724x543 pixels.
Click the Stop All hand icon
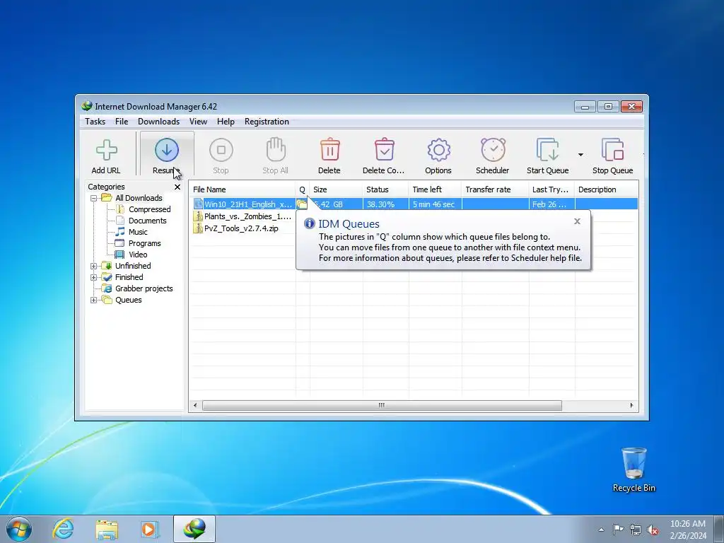click(276, 149)
